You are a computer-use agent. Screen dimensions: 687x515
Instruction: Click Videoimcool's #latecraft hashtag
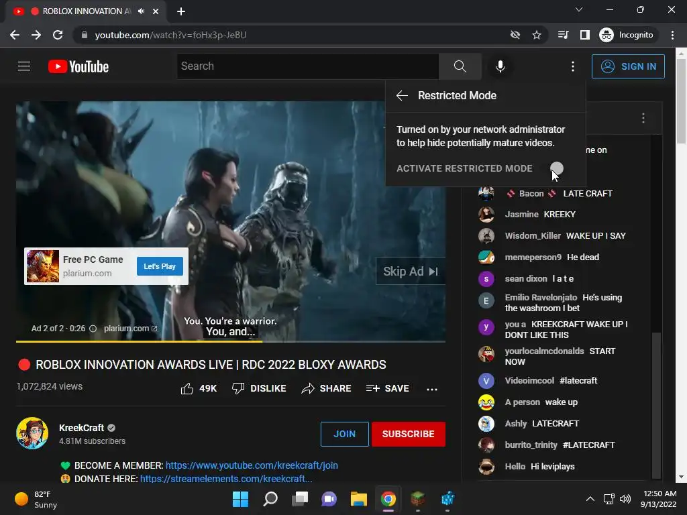point(578,381)
